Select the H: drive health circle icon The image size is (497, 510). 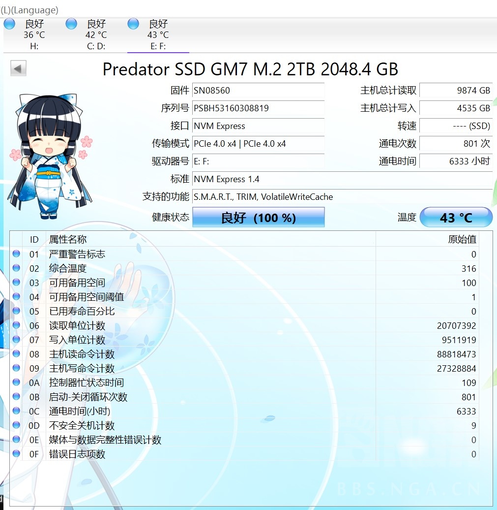[9, 23]
